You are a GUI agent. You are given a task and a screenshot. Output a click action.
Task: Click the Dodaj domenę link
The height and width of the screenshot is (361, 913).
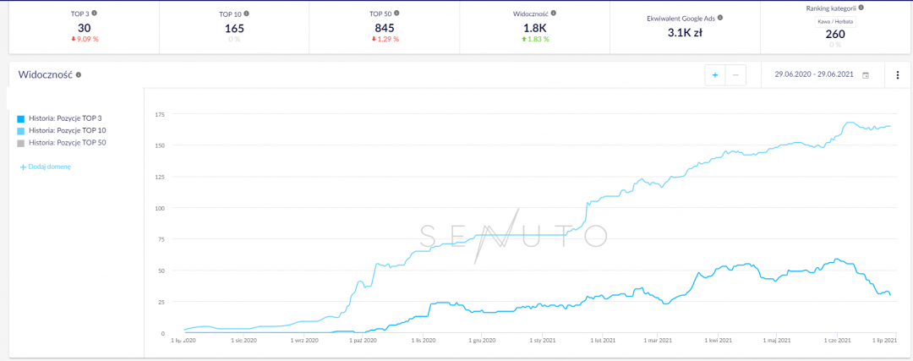46,167
